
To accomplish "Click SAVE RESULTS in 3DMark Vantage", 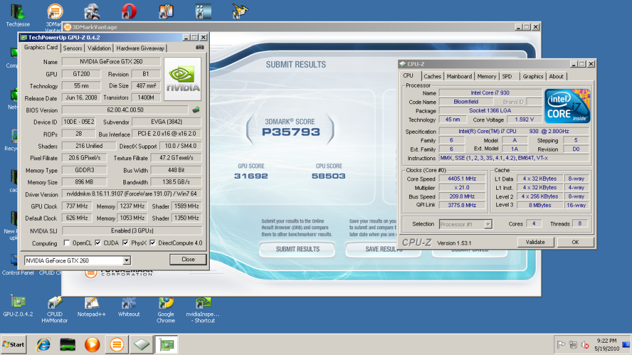I will point(383,249).
